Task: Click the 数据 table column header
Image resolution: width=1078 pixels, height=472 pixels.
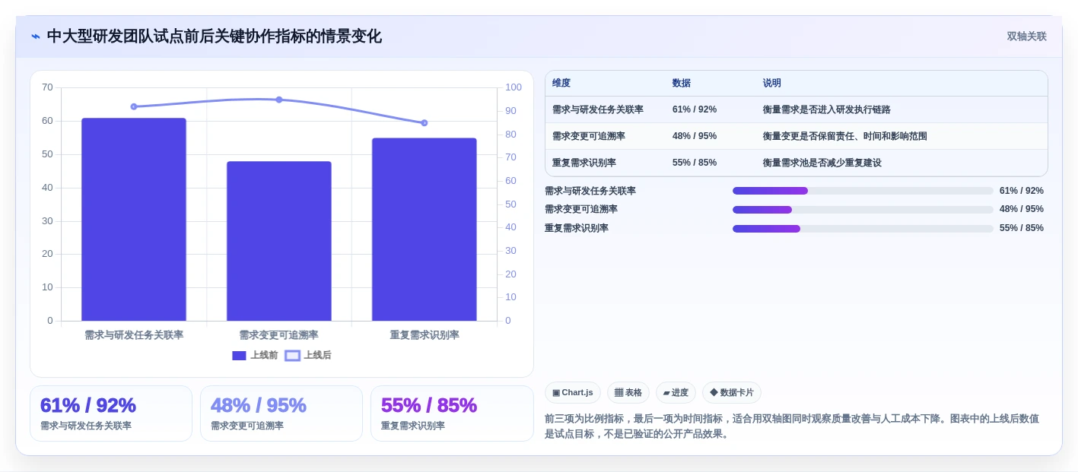Action: pyautogui.click(x=682, y=83)
